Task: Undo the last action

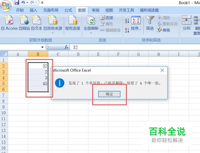Action: (23, 2)
